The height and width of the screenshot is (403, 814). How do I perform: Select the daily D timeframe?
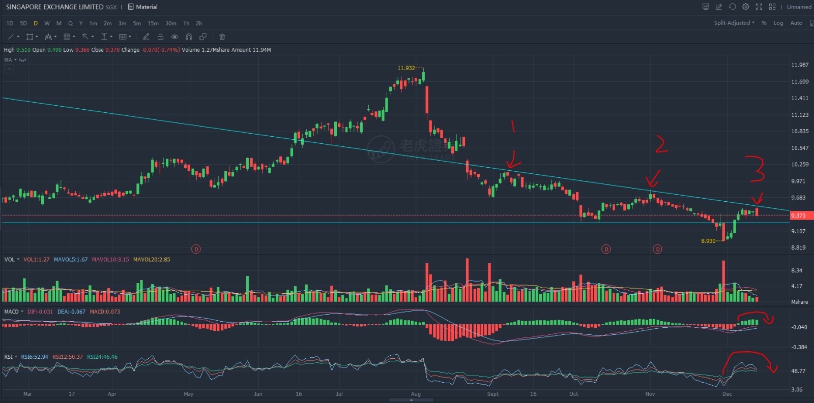point(35,23)
